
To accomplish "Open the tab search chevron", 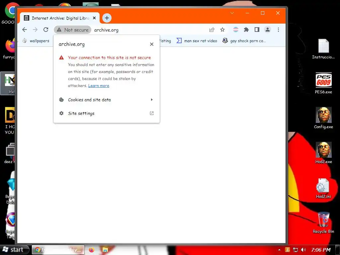I will coord(232,13).
